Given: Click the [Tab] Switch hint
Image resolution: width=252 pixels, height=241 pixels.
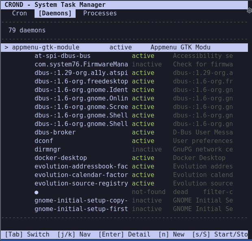Looking at the screenshot, I should coord(27,235).
